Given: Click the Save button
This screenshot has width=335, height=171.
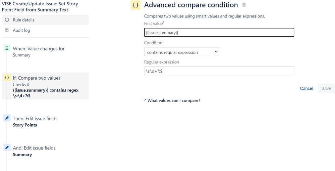Looking at the screenshot, I should (326, 88).
